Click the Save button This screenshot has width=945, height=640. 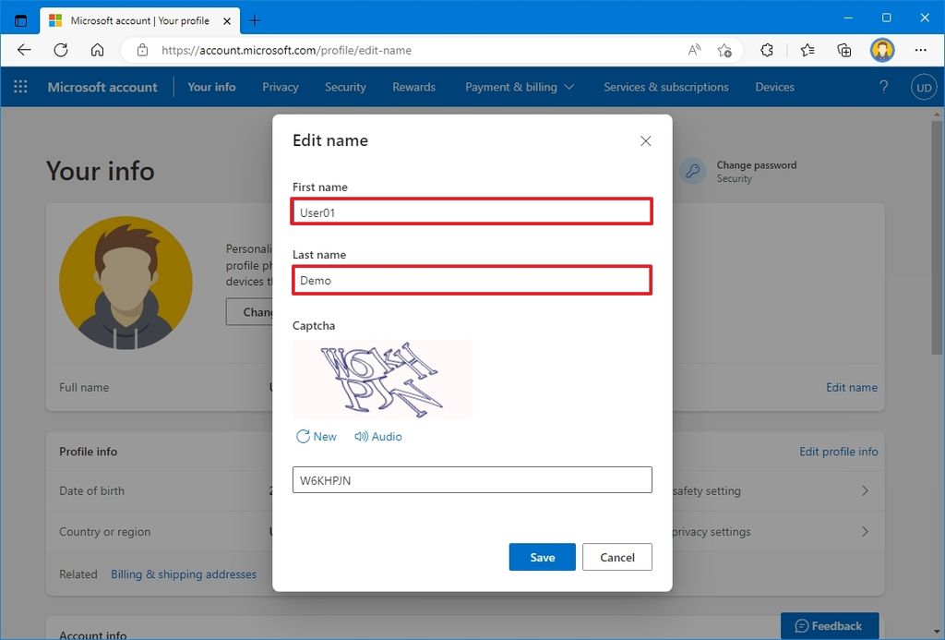542,557
